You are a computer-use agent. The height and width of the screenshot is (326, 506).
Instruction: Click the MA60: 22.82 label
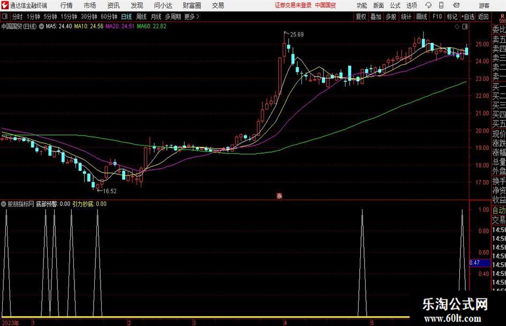pyautogui.click(x=152, y=26)
